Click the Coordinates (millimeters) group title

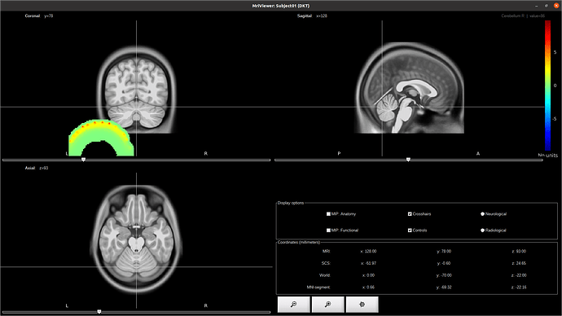coord(299,242)
